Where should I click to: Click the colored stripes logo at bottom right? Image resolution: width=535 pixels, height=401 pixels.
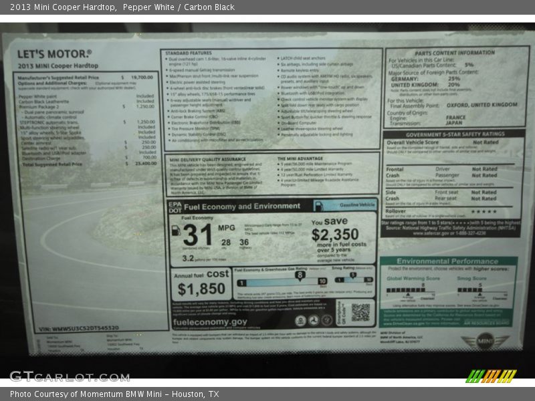[491, 376]
